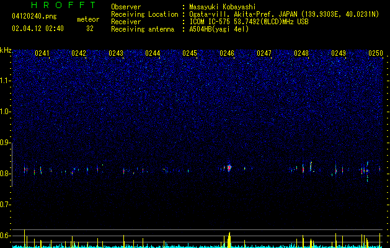Click the 0246 time marker
Viewport: 390px width, 248px height.
227,53
